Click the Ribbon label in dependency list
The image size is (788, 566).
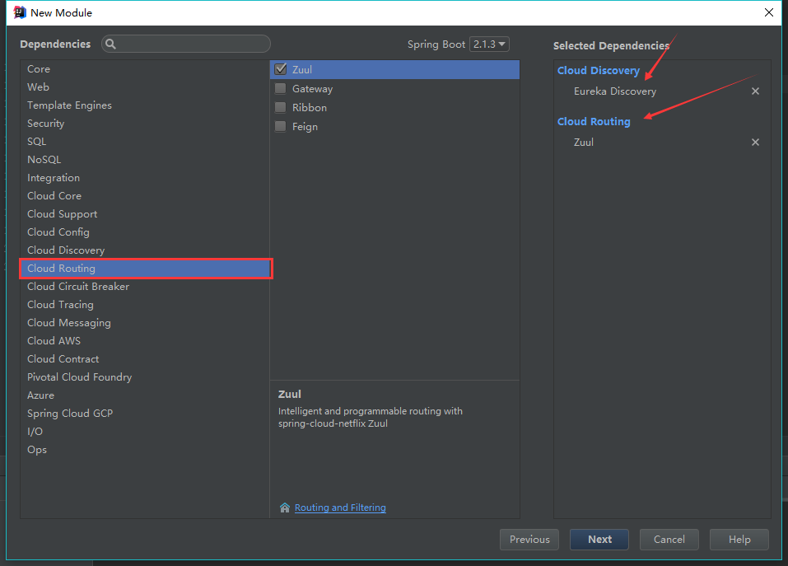[310, 108]
